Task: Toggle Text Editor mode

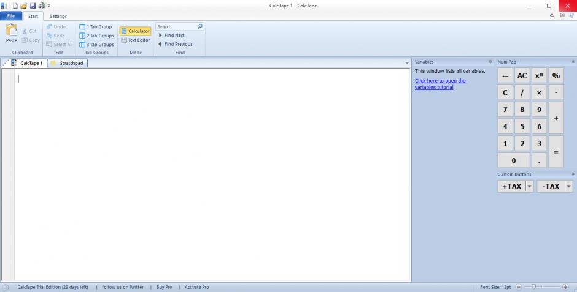Action: coord(136,40)
